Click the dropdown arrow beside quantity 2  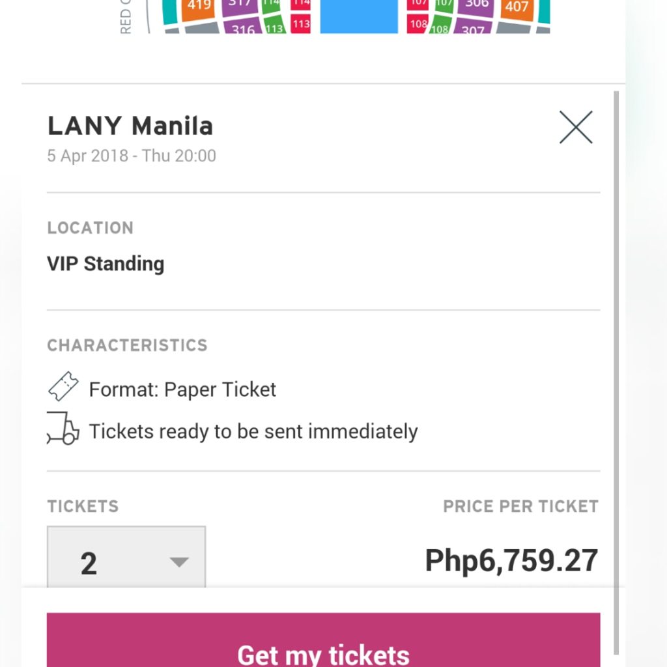(x=178, y=562)
